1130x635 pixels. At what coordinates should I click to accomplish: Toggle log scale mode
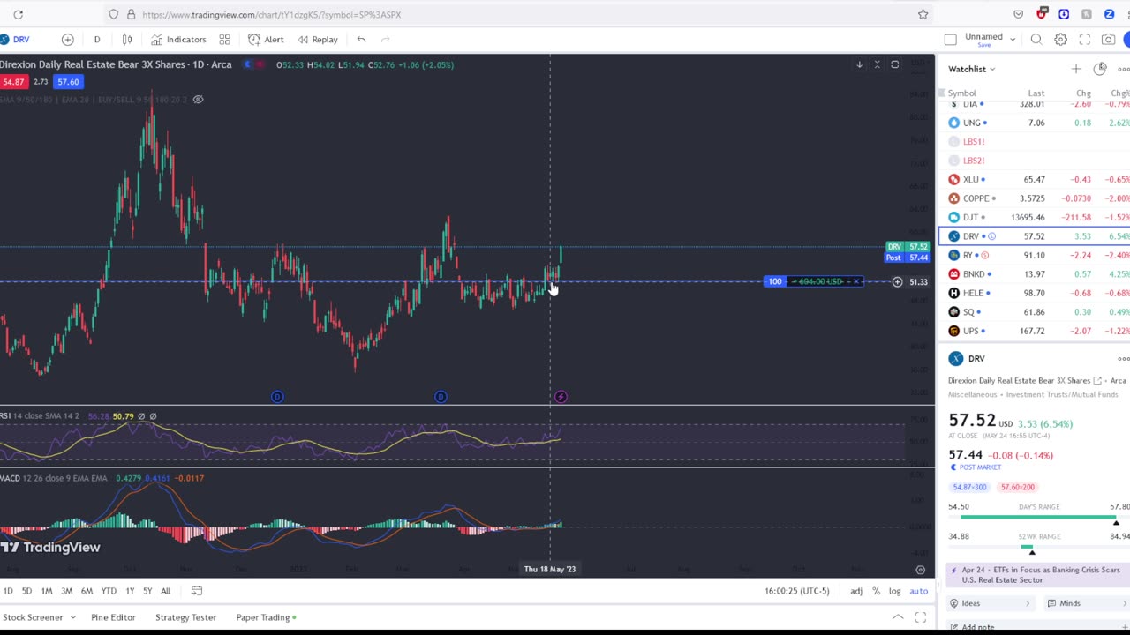point(894,591)
